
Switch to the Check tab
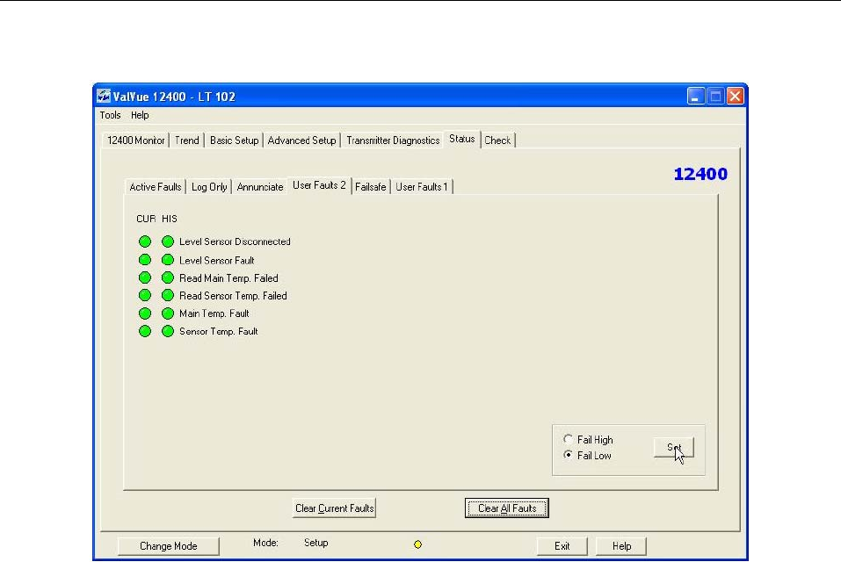[x=497, y=140]
